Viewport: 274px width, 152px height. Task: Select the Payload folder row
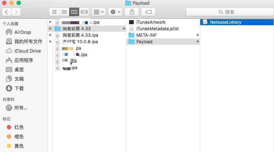(163, 41)
